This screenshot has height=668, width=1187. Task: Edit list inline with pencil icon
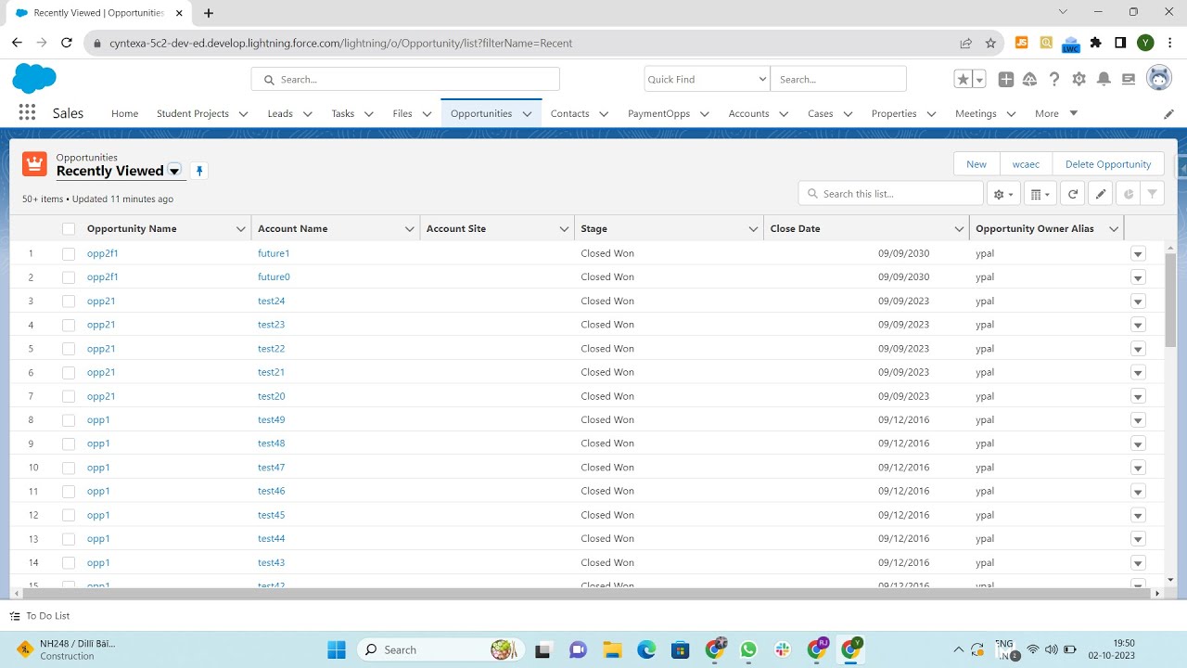(x=1100, y=194)
